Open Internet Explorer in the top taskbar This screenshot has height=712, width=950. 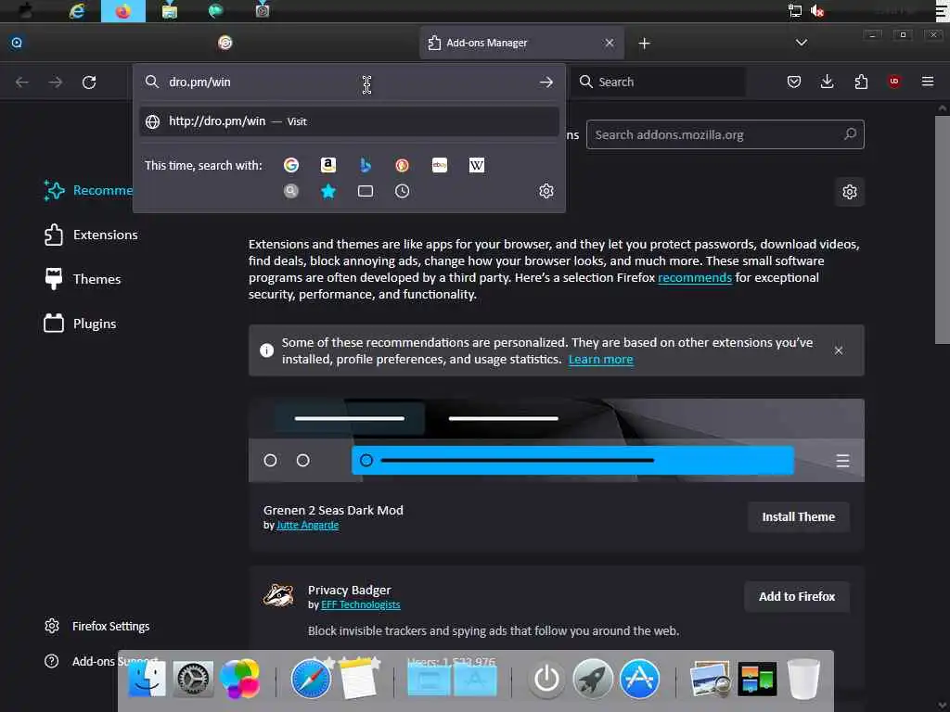tap(77, 11)
